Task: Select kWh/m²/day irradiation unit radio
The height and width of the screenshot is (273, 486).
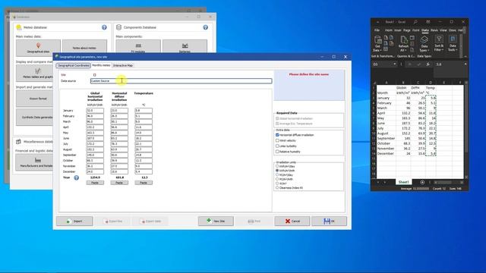Action: coord(277,166)
